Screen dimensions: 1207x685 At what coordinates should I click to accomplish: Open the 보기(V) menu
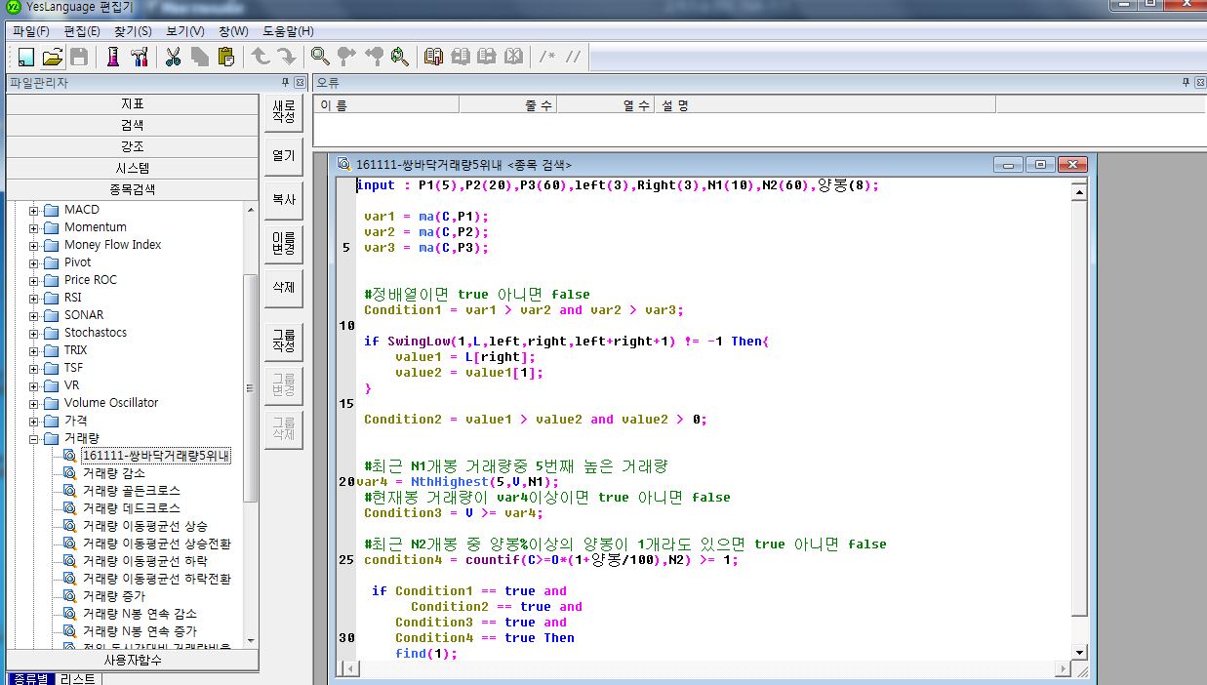pyautogui.click(x=185, y=31)
